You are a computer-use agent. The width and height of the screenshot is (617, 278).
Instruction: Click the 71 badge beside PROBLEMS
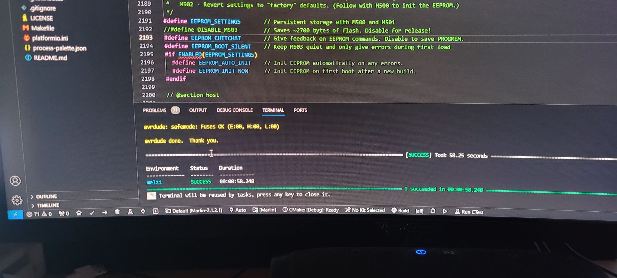pos(175,110)
